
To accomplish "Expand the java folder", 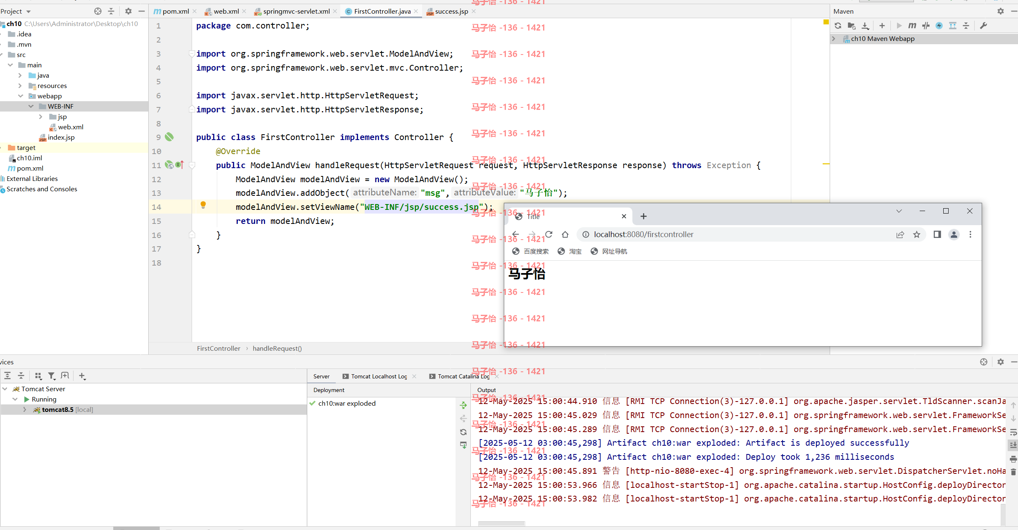I will tap(20, 75).
